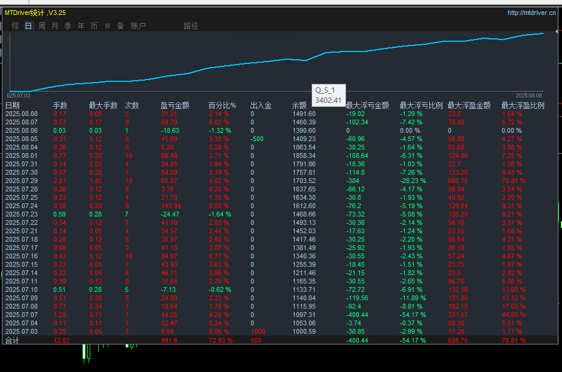Select the 年 yearly tab

click(81, 26)
